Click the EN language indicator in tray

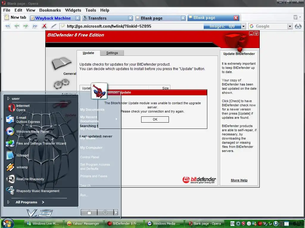(x=232, y=224)
